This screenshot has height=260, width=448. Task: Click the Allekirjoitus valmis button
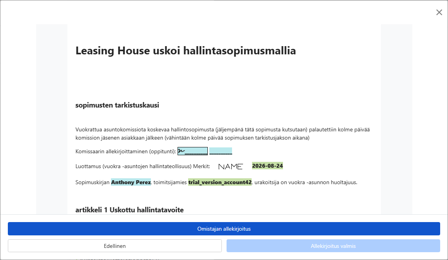(x=333, y=246)
